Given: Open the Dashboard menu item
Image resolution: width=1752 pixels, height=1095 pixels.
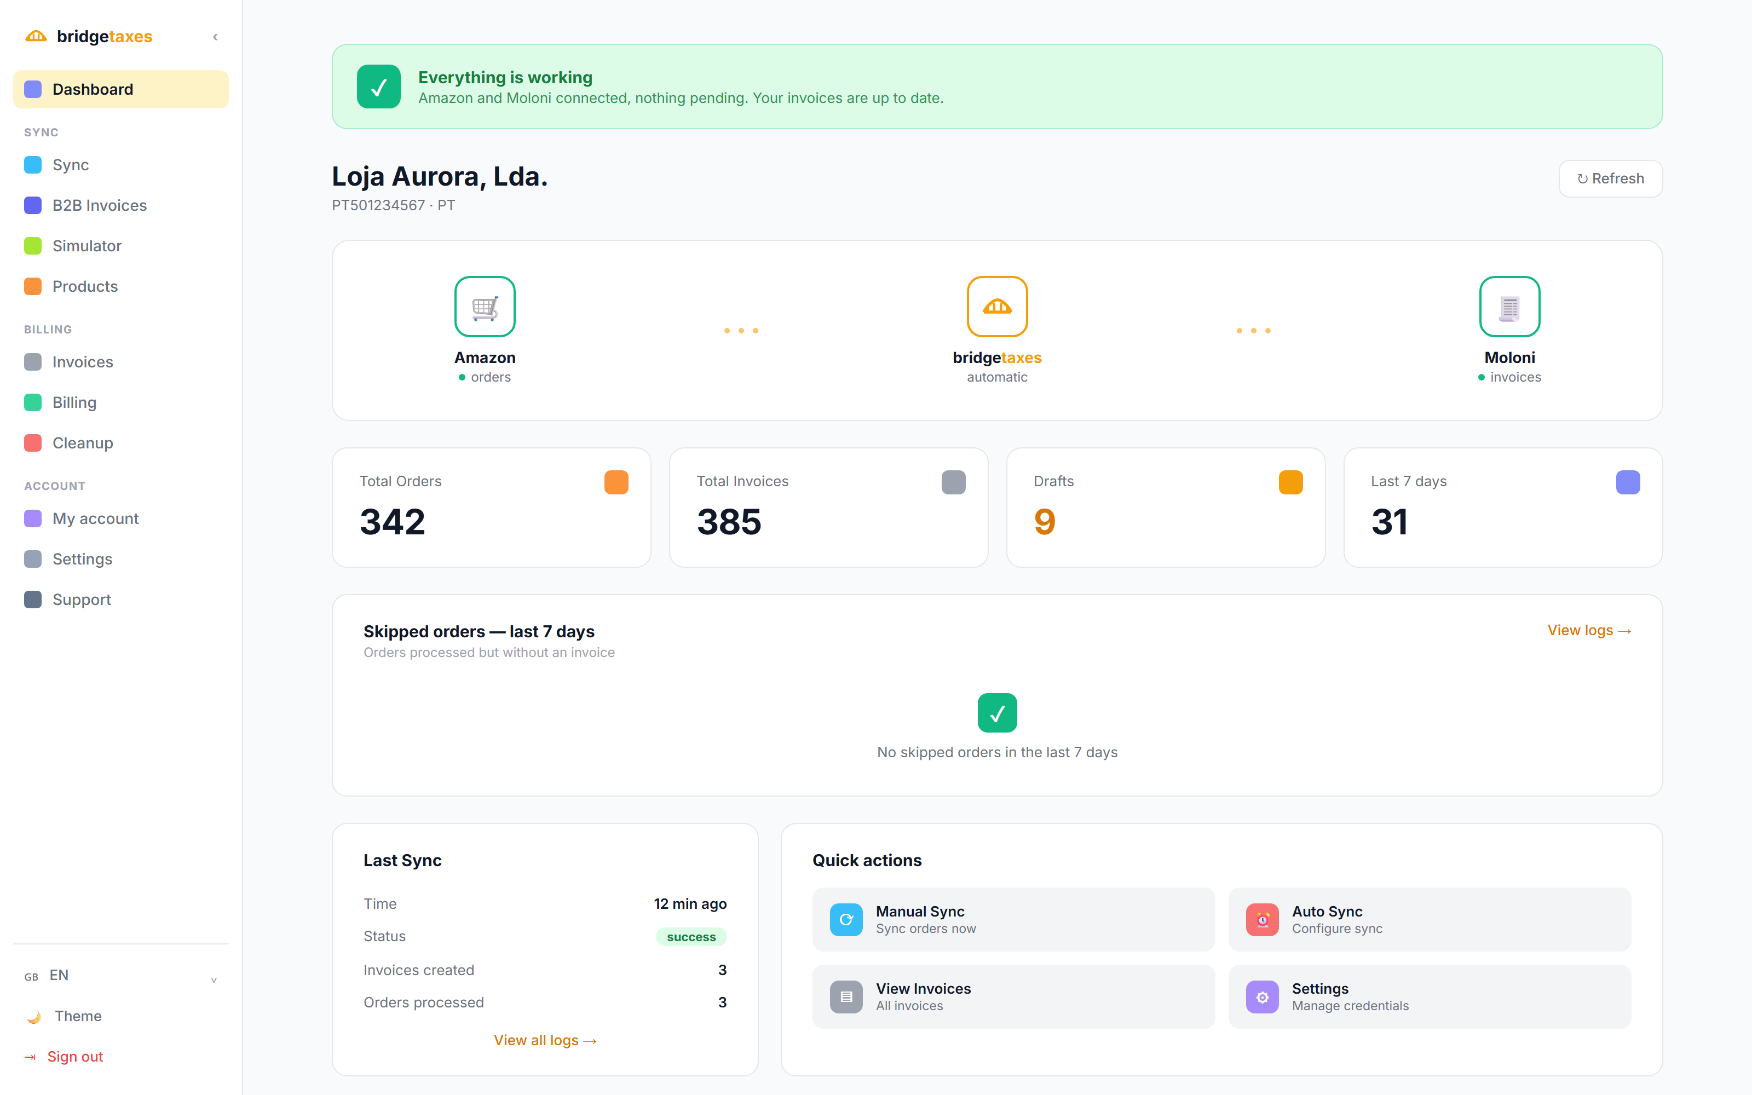Looking at the screenshot, I should (x=121, y=89).
